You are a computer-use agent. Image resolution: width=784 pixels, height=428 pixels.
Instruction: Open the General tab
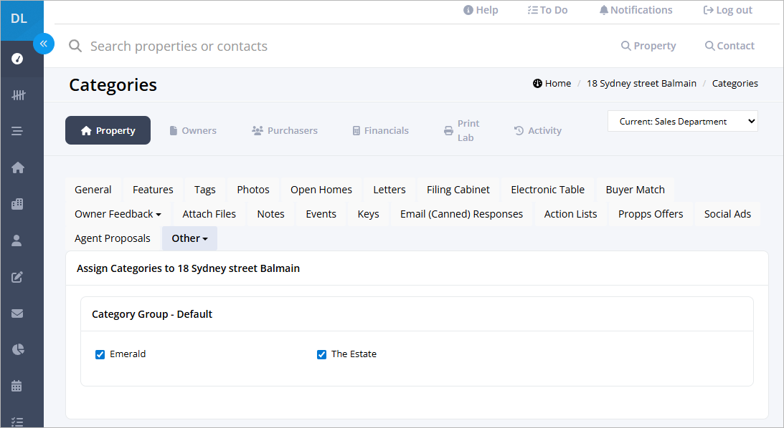pos(93,190)
